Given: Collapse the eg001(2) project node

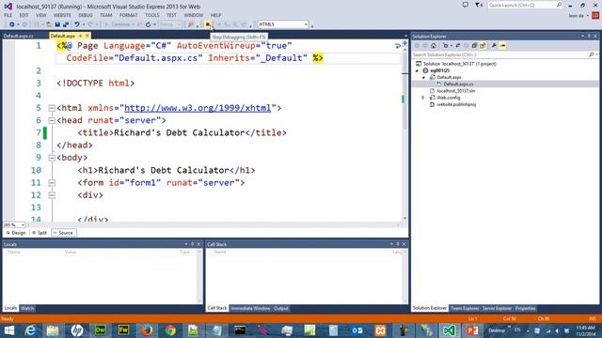Looking at the screenshot, I should tap(417, 71).
